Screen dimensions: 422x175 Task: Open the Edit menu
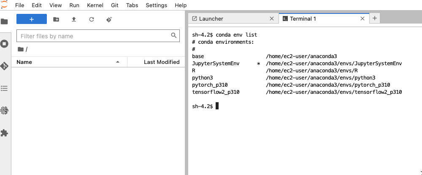[x=37, y=5]
